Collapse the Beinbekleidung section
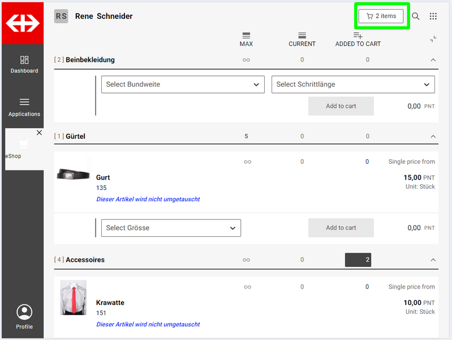 (433, 60)
